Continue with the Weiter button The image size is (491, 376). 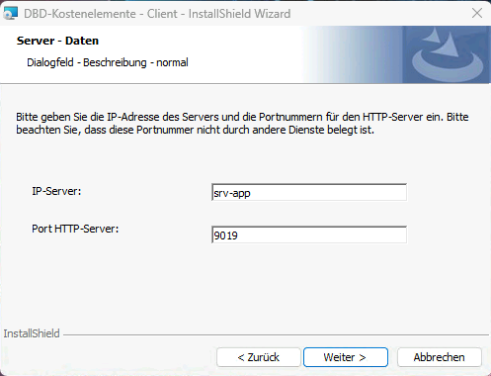point(346,357)
